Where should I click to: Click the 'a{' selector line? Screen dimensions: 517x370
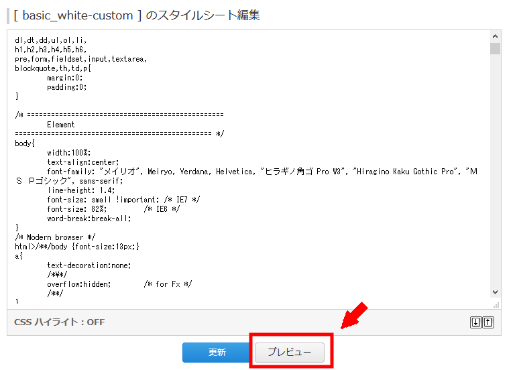click(19, 256)
